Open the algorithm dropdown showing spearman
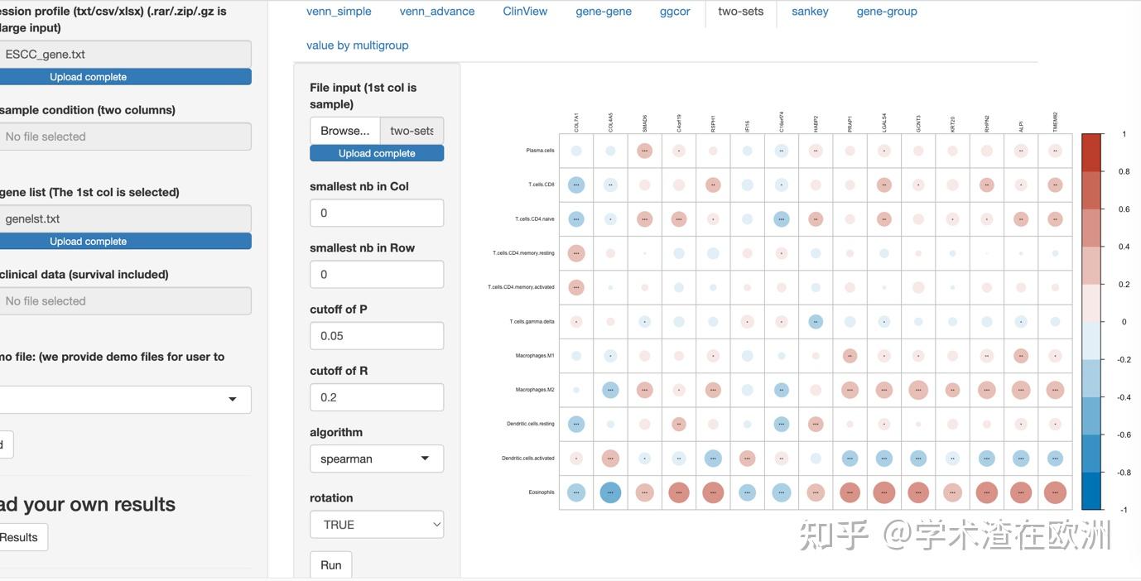The width and height of the screenshot is (1141, 581). click(x=377, y=458)
